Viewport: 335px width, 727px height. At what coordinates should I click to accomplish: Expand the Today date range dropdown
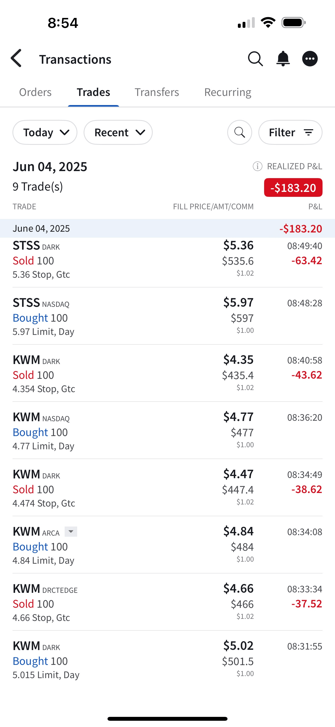click(x=45, y=132)
